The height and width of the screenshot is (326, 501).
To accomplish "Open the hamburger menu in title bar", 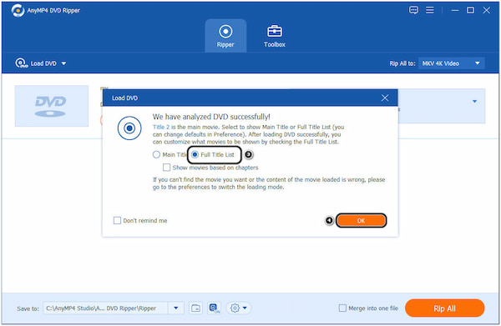I will pyautogui.click(x=430, y=10).
